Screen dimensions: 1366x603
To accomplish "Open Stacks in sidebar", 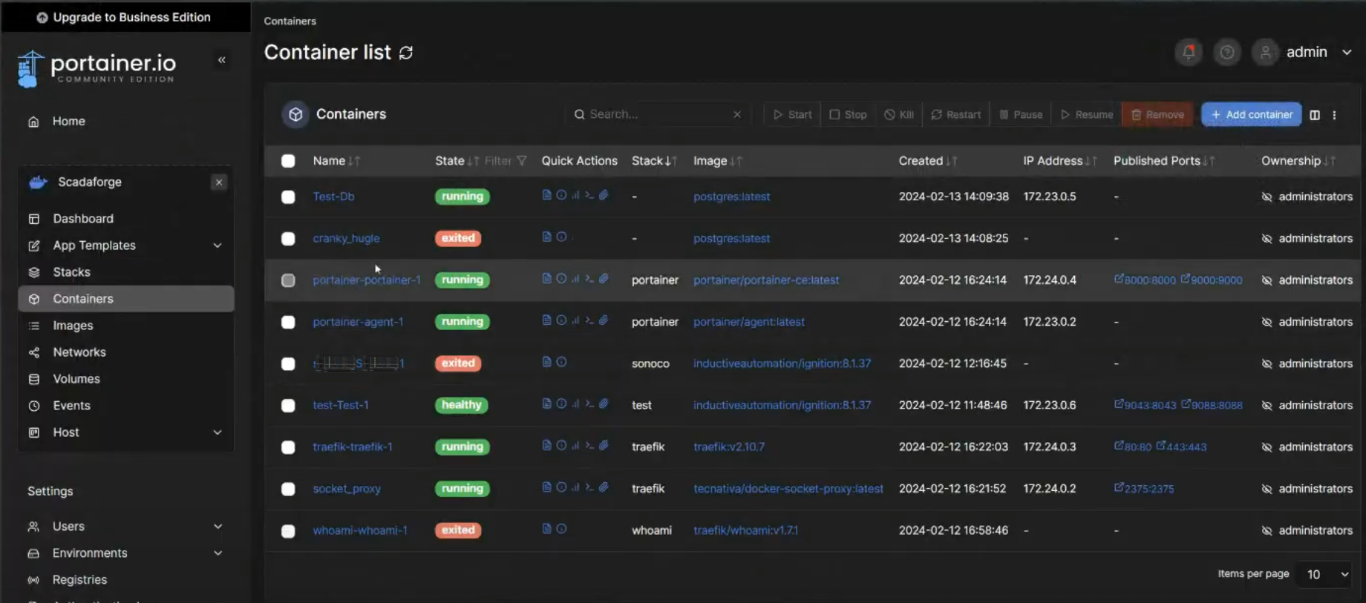I will pyautogui.click(x=71, y=272).
